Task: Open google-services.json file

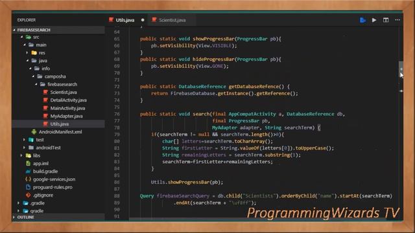Action: pyautogui.click(x=54, y=179)
